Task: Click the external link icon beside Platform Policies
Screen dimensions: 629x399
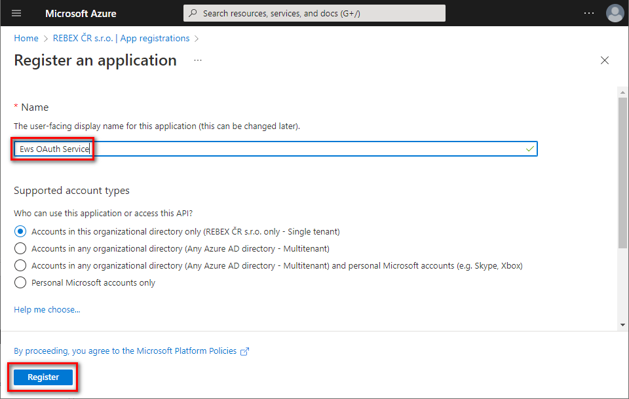Action: [x=245, y=351]
